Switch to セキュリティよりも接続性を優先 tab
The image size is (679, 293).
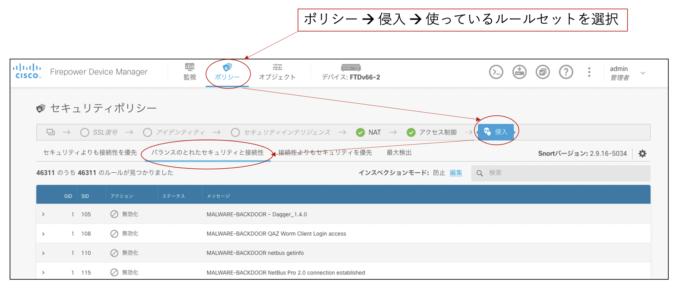[x=90, y=152]
